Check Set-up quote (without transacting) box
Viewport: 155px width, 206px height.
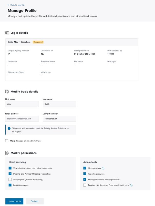[10, 179]
